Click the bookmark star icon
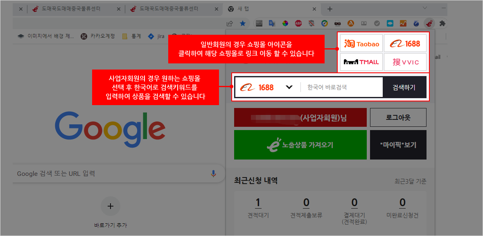This screenshot has height=236, width=483. coord(243,24)
